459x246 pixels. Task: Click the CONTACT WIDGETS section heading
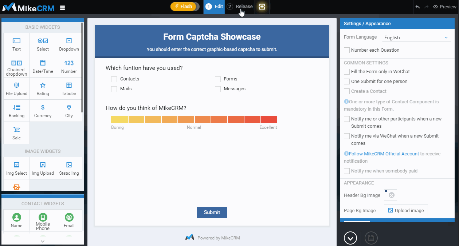[43, 204]
